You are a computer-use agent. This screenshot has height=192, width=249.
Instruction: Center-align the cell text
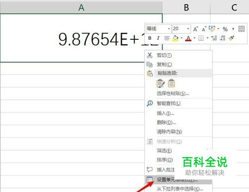(x=167, y=38)
